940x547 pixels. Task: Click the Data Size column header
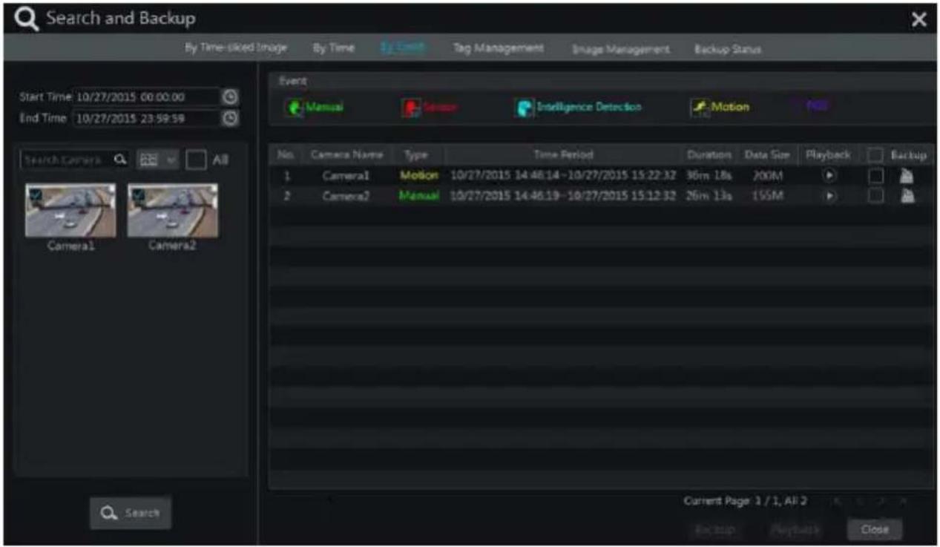point(766,155)
